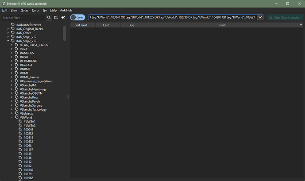Collapse the #AK_Step2_v12 tag tree

[x=9, y=41]
